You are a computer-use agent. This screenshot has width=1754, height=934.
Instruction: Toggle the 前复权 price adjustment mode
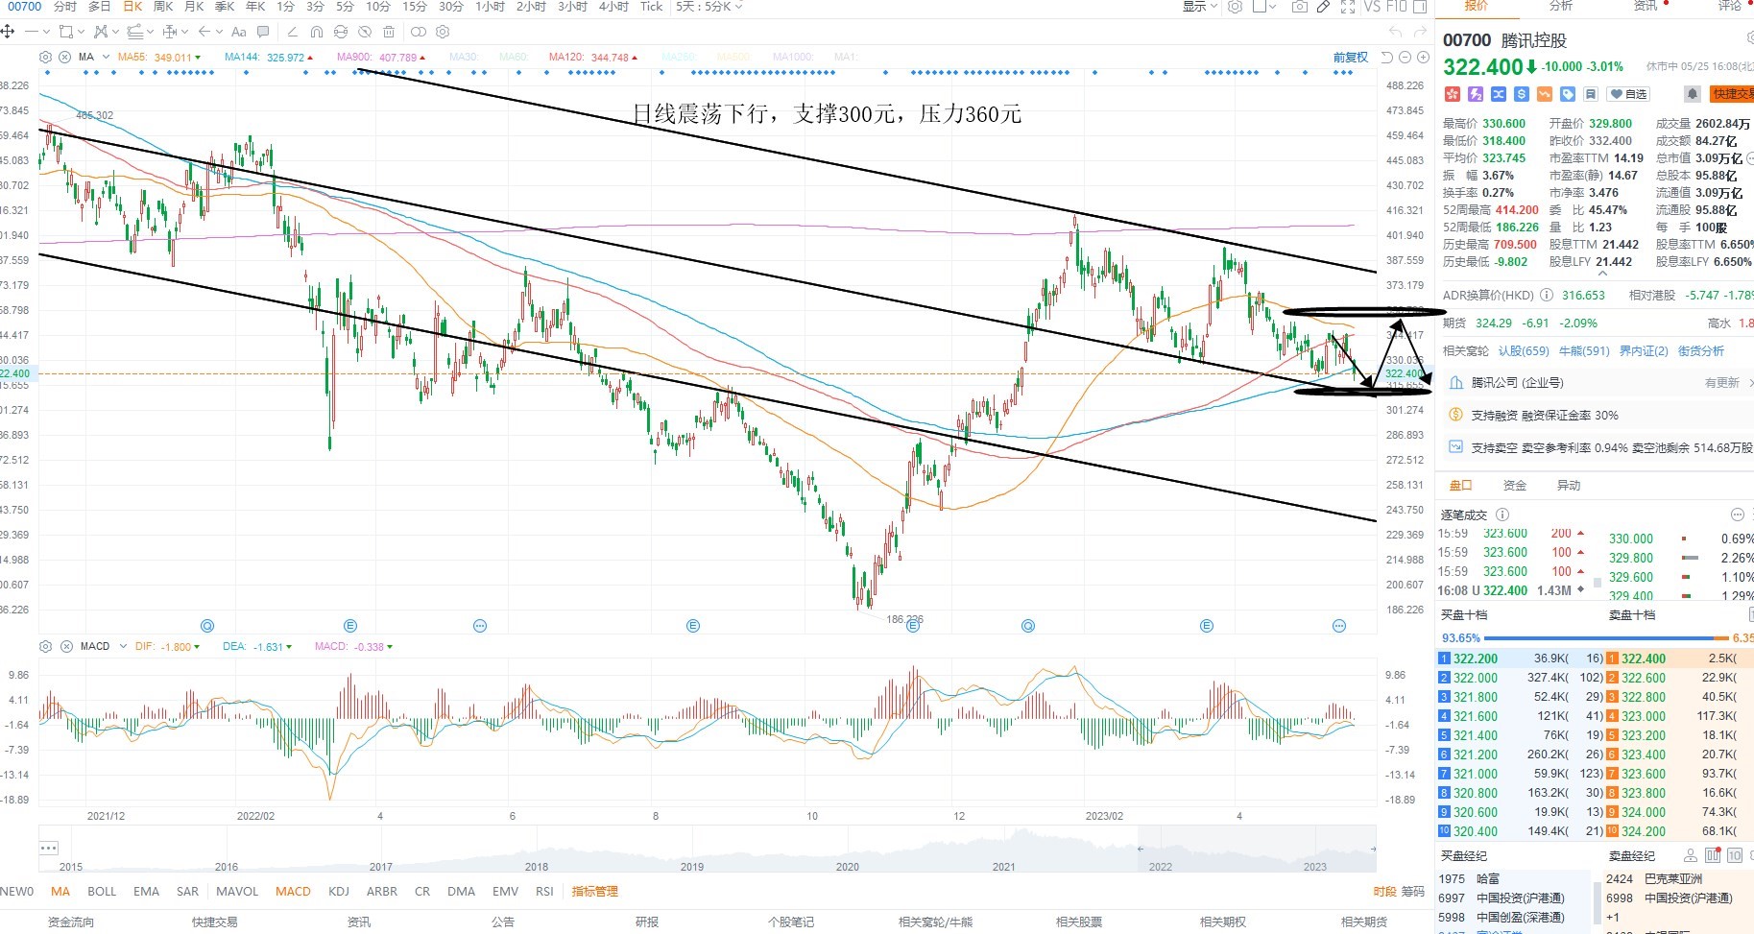pyautogui.click(x=1351, y=58)
